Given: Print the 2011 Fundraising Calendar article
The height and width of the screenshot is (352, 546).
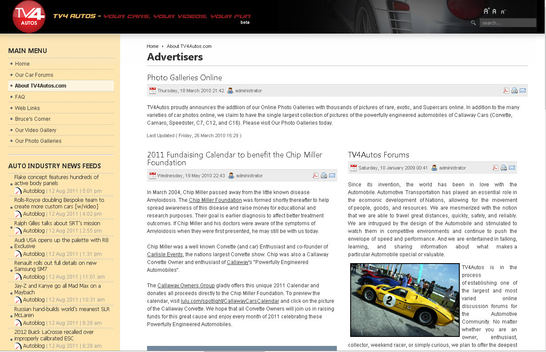Looking at the screenshot, I should (324, 176).
